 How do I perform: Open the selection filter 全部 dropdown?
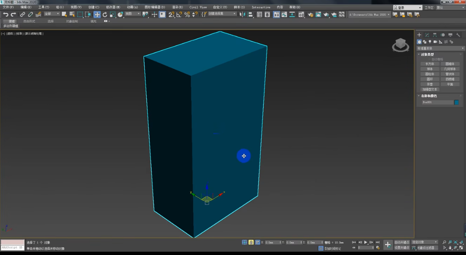(x=52, y=14)
